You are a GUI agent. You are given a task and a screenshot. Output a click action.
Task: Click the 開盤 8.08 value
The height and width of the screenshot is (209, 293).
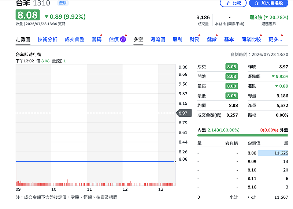(231, 76)
